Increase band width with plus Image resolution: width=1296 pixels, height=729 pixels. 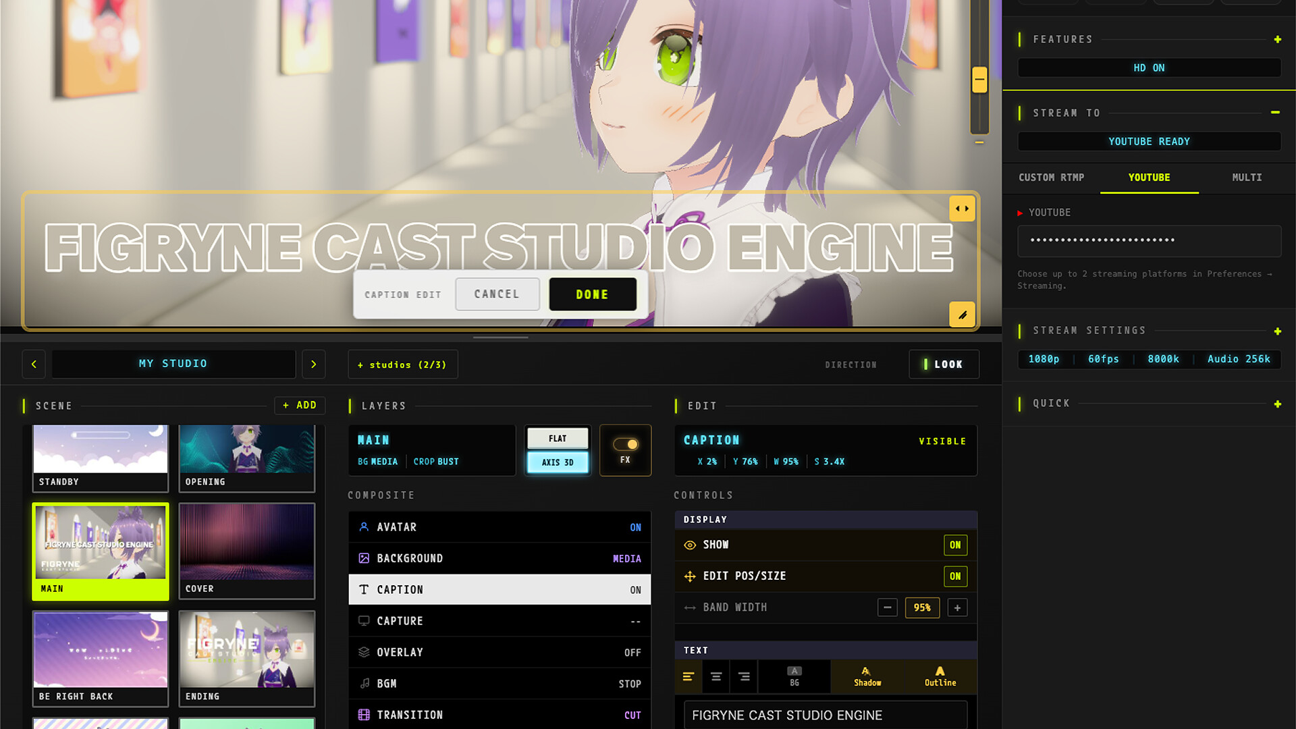point(957,607)
